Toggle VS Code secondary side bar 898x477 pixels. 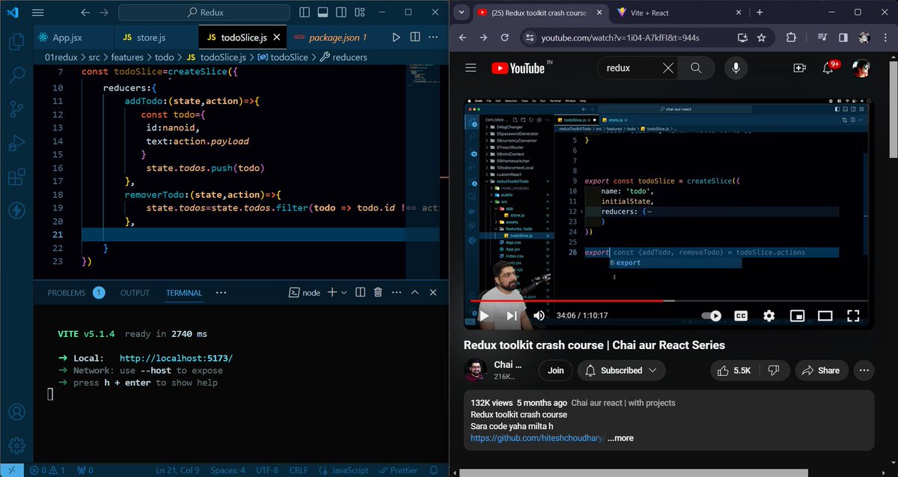tap(340, 13)
